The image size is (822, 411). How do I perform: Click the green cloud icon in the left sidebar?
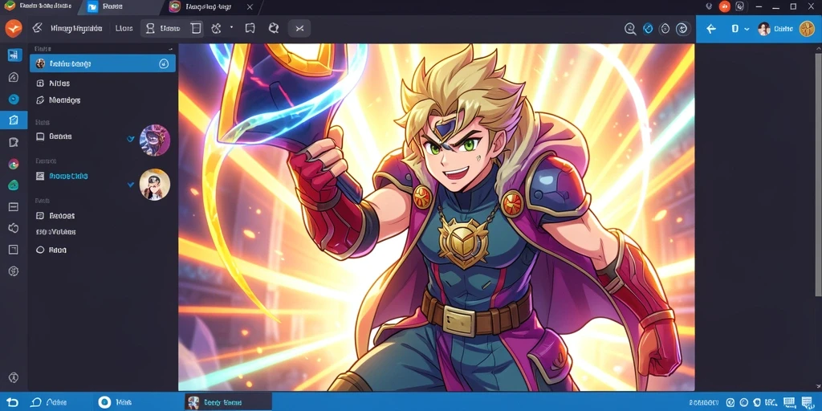coord(14,185)
